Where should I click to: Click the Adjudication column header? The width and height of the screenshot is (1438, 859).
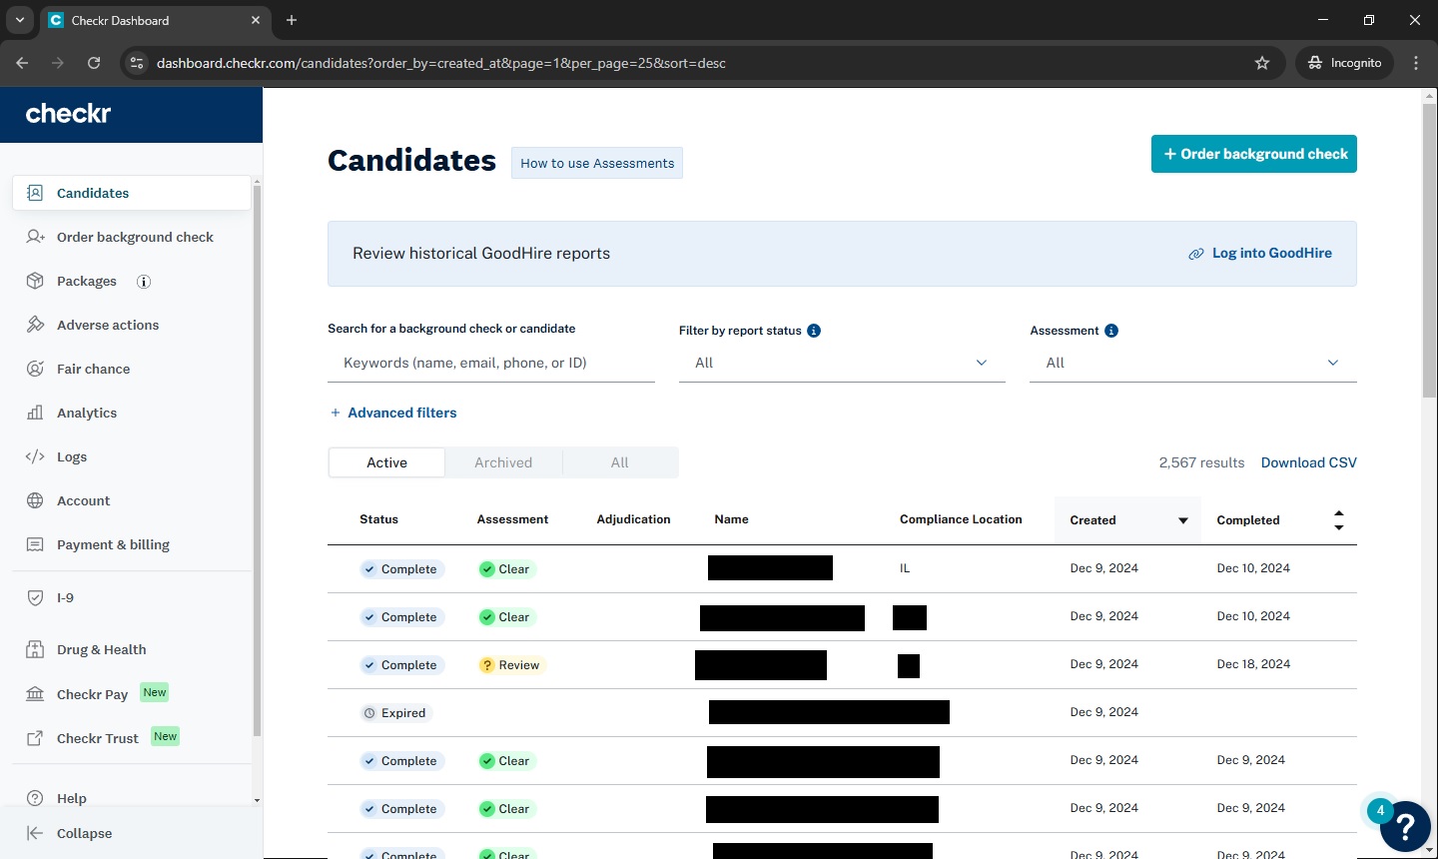[x=633, y=519]
